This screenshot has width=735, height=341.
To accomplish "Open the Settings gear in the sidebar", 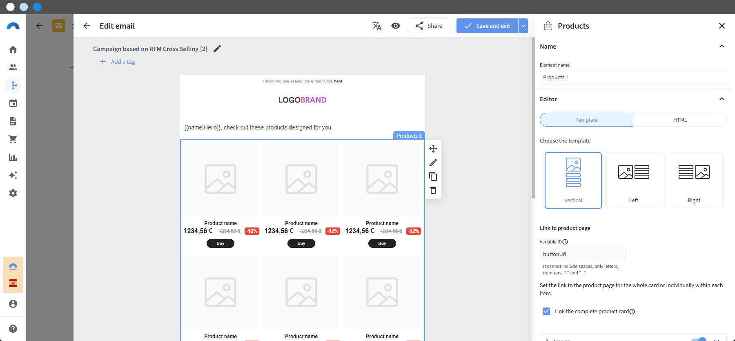I will 13,193.
